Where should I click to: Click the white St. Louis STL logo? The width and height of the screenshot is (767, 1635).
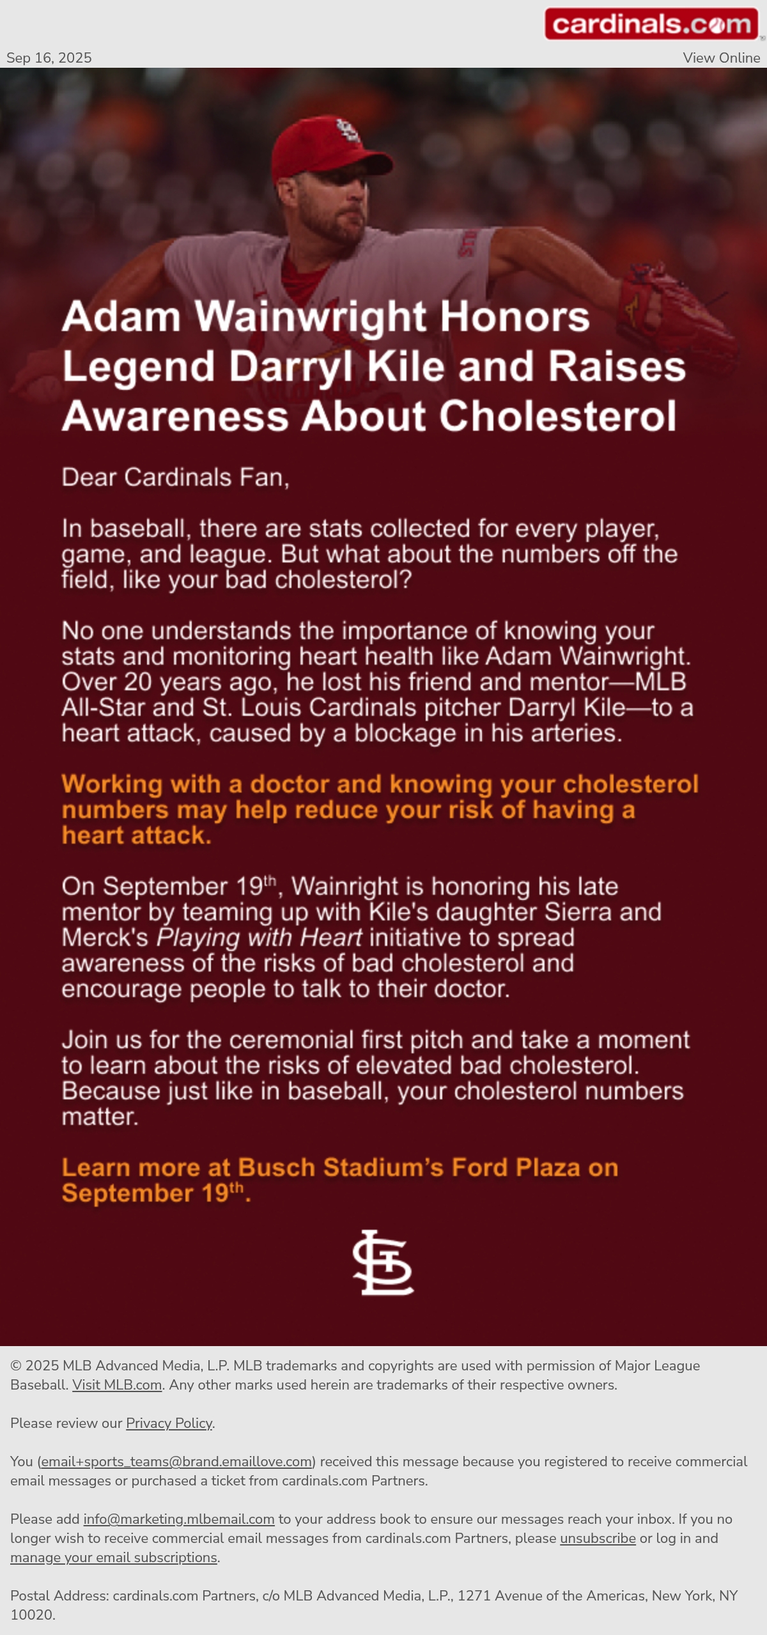383,1262
